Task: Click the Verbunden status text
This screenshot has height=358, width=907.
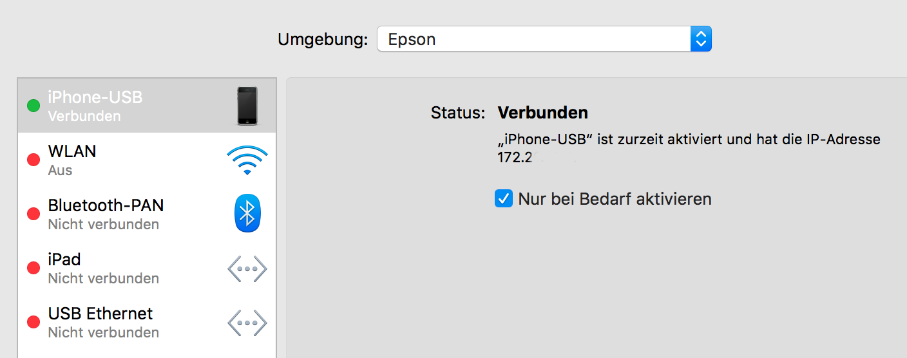Action: (542, 113)
